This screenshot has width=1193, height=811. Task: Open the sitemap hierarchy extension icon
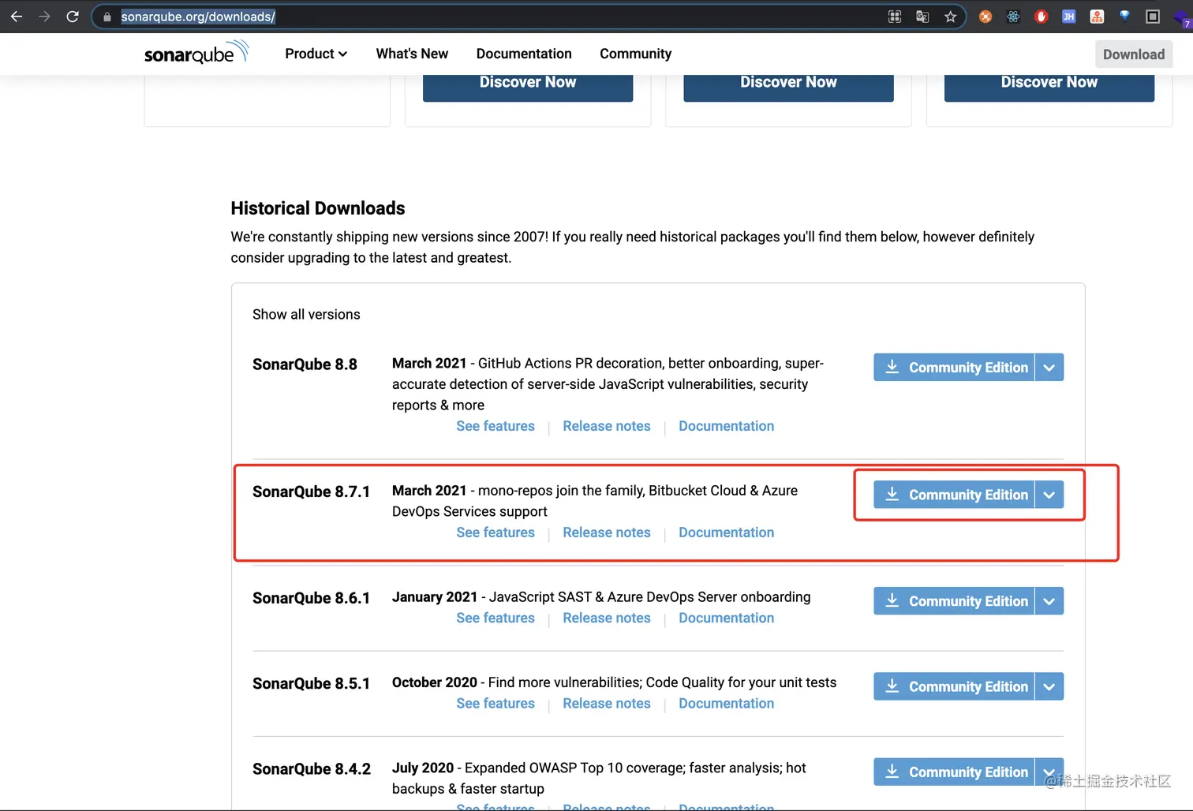[x=1097, y=17]
